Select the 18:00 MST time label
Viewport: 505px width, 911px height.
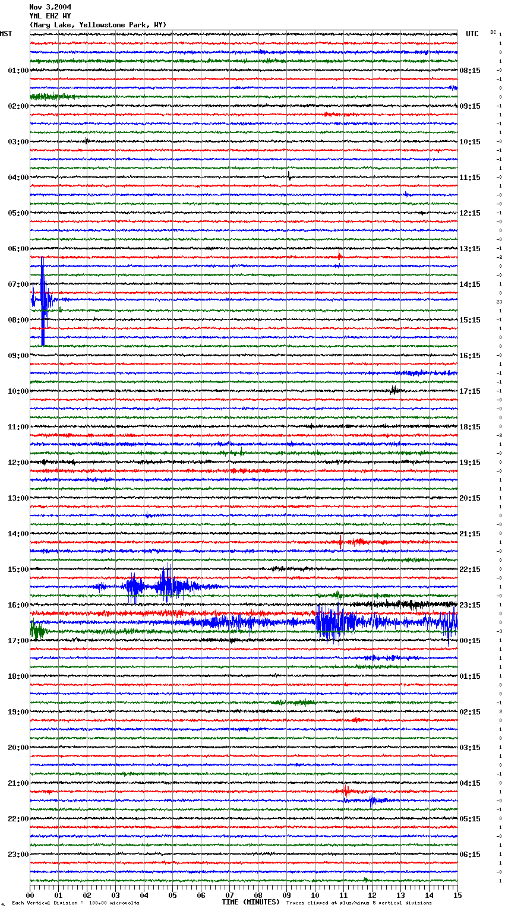[18, 676]
